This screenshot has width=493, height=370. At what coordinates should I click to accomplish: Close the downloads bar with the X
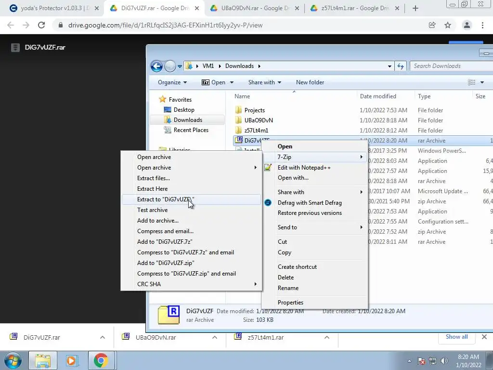(x=484, y=337)
